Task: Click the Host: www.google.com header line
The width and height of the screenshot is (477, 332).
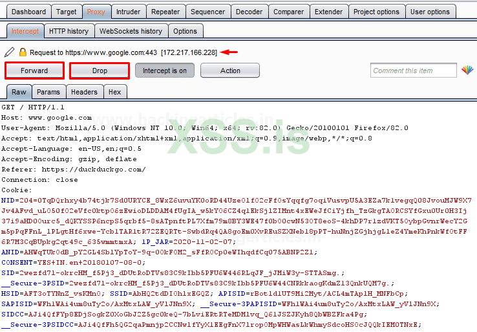Action: (x=47, y=118)
